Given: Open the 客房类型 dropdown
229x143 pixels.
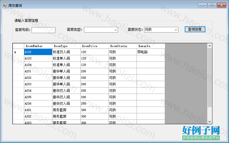Looking at the screenshot, I should point(101,30).
